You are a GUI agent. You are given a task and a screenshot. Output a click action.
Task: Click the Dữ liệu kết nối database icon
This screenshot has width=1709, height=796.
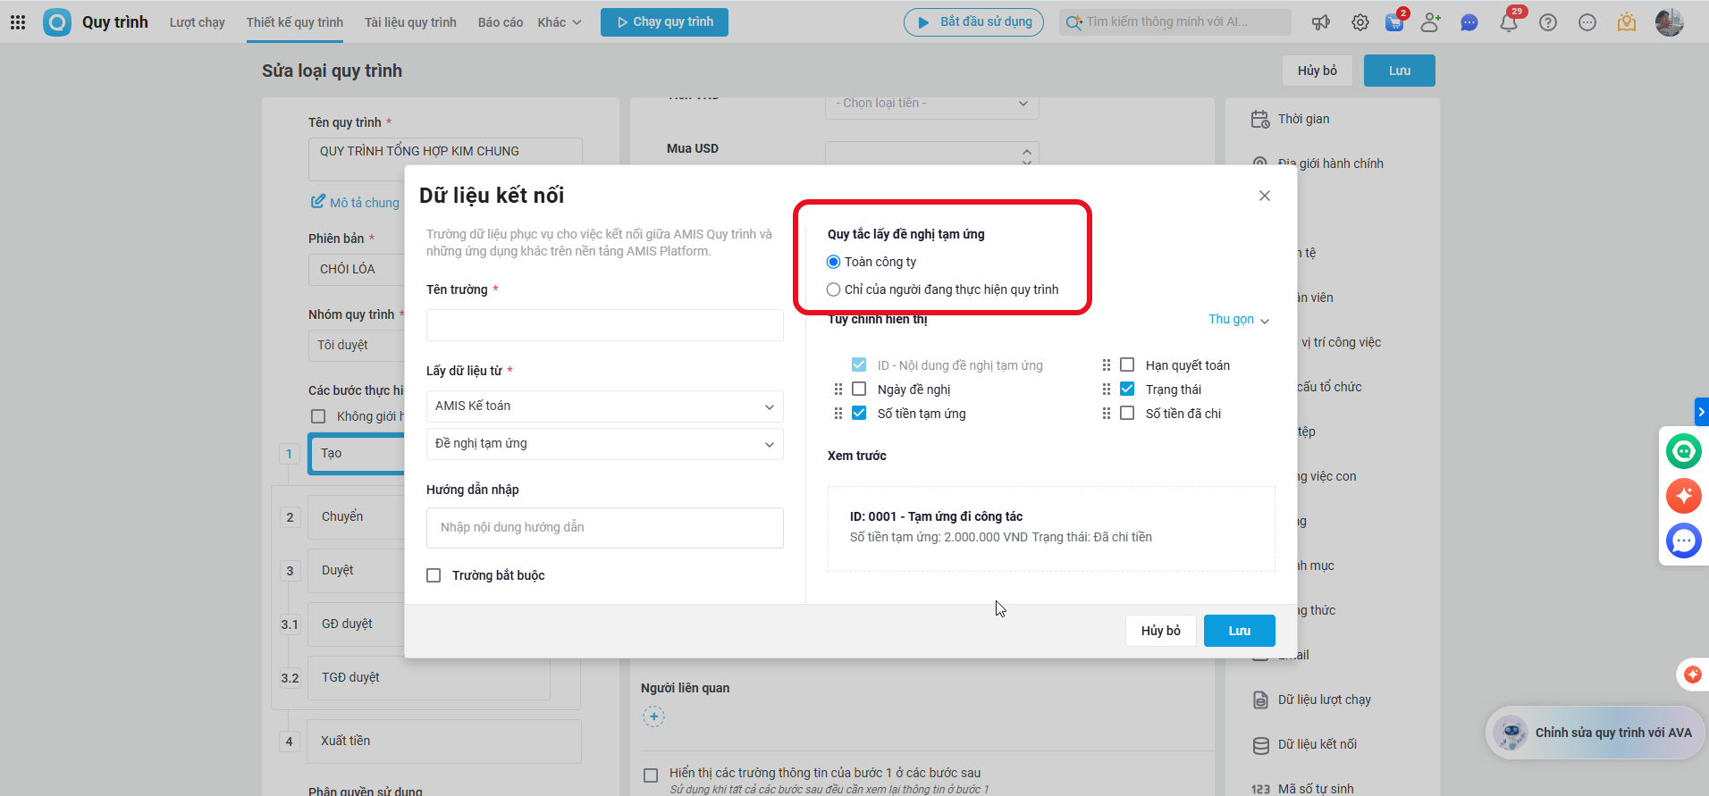pyautogui.click(x=1260, y=744)
